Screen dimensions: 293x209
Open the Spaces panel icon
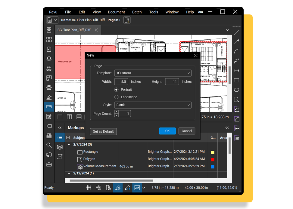49,78
